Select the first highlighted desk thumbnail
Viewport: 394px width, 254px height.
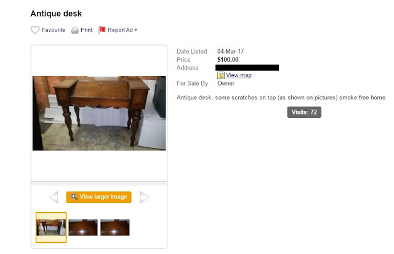click(x=51, y=227)
